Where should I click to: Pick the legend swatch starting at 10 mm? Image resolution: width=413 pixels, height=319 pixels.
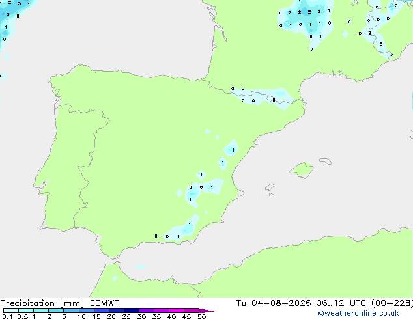click(x=87, y=311)
